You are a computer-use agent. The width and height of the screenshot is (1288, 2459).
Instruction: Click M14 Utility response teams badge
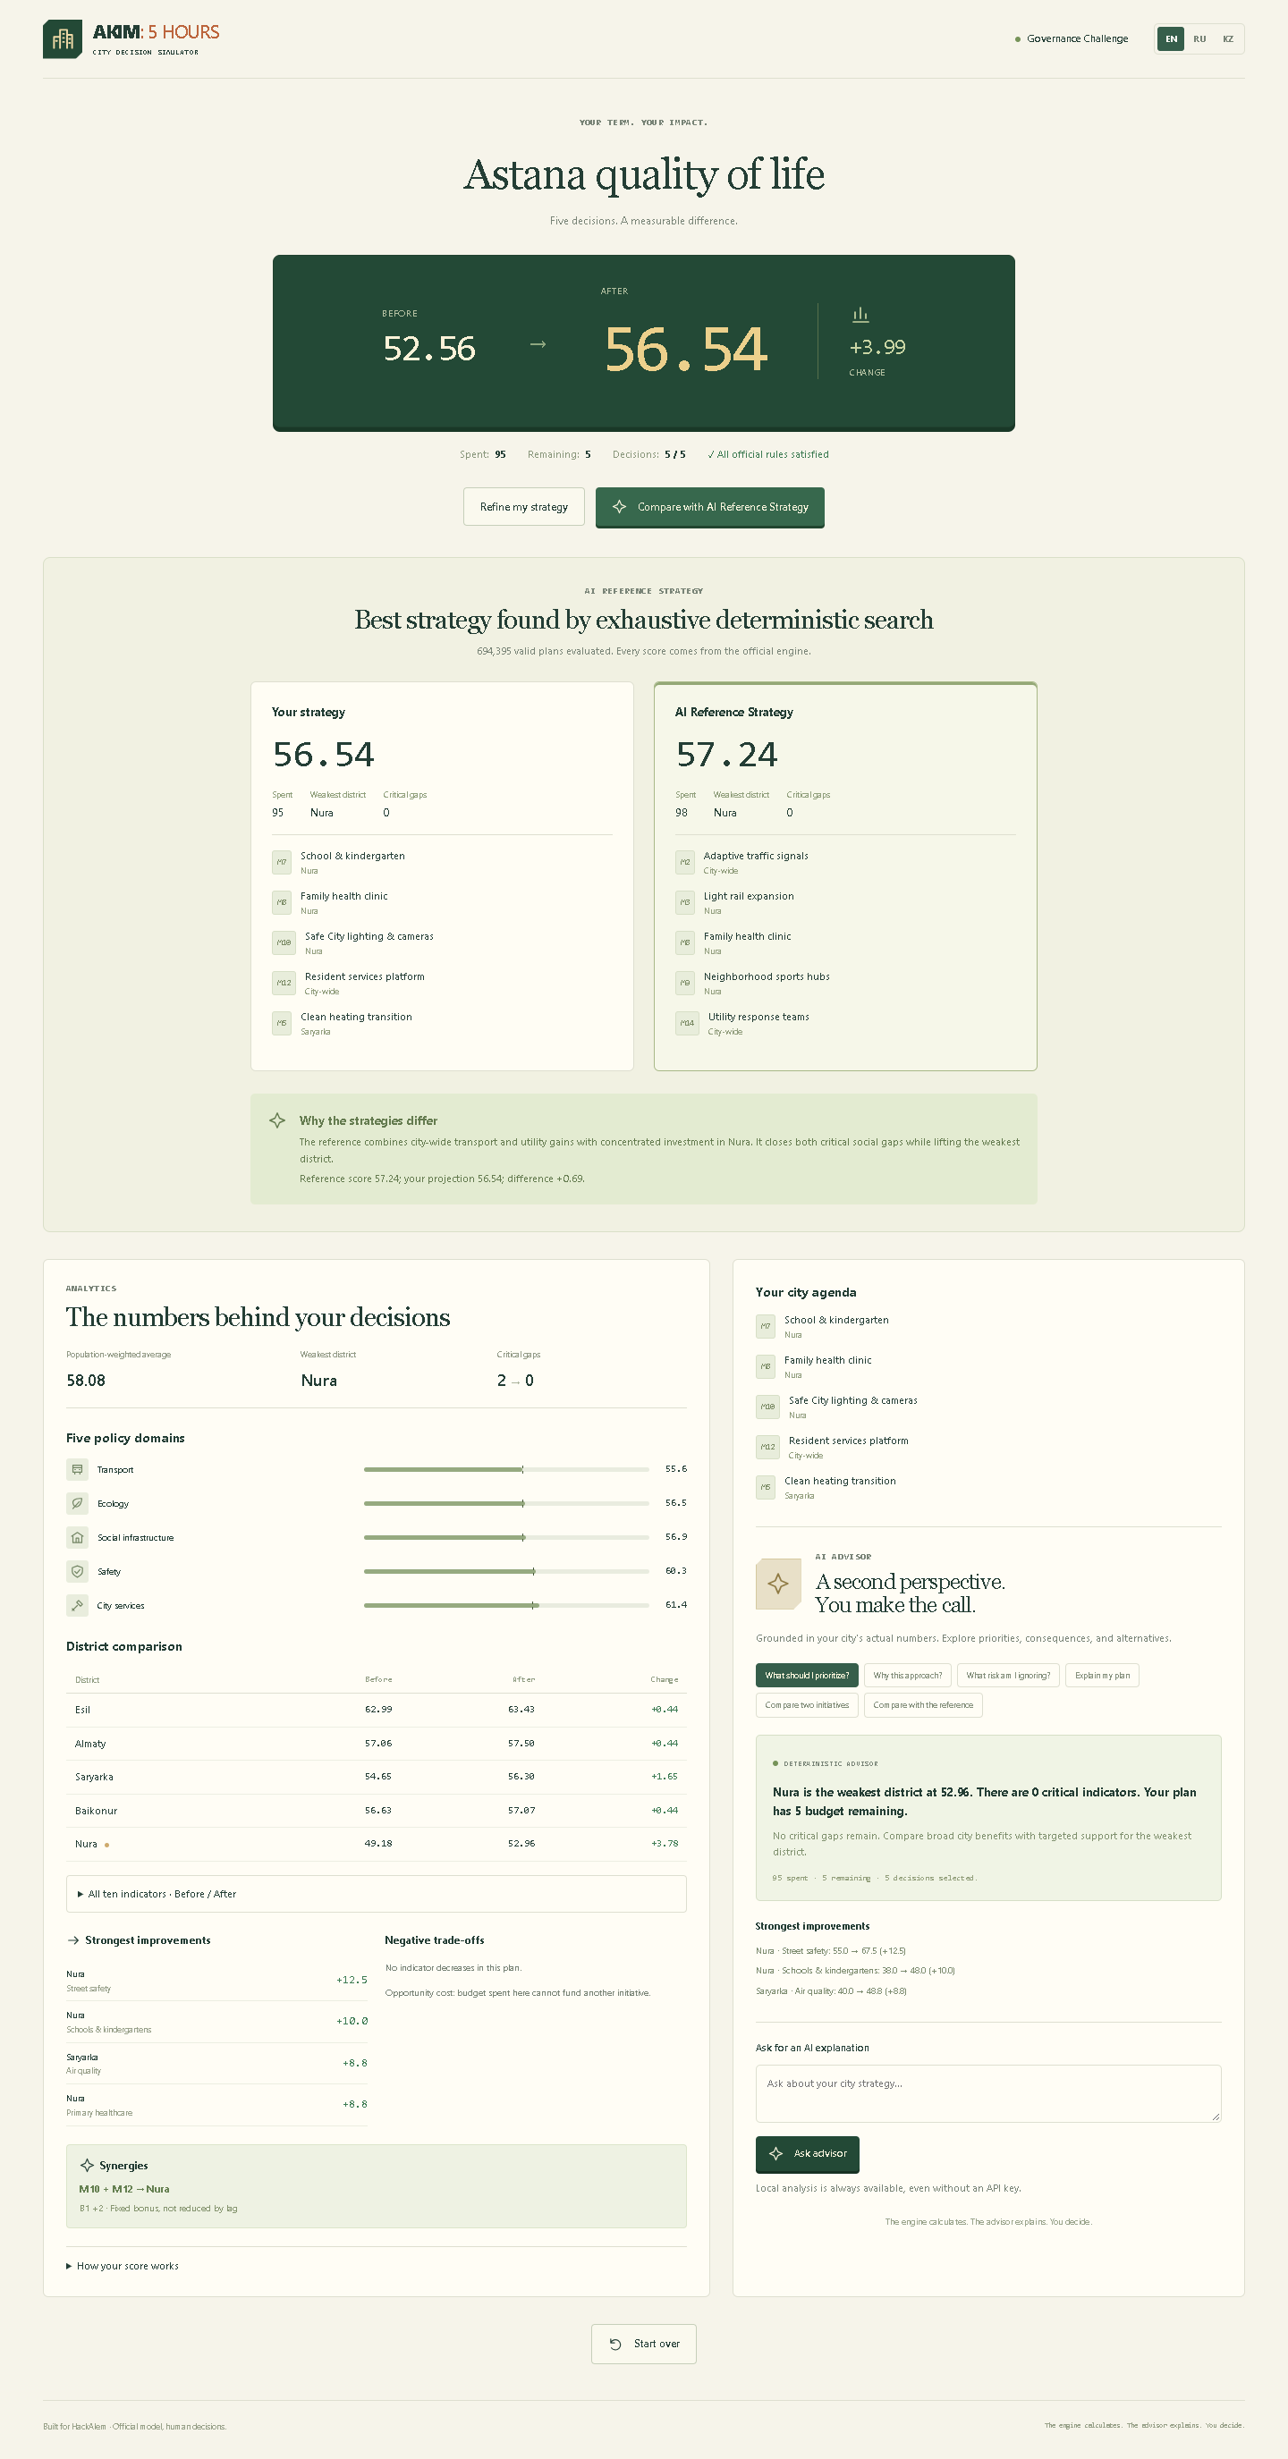pos(688,1022)
